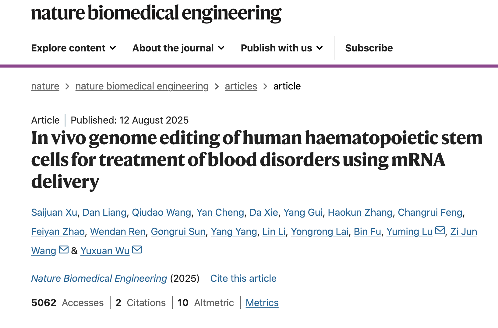Select author Haokun Zhang
Image resolution: width=498 pixels, height=328 pixels.
(360, 212)
